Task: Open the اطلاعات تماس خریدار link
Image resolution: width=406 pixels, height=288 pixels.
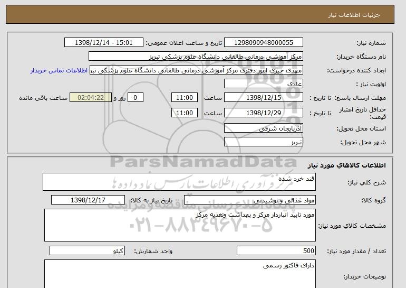Action: coord(59,71)
